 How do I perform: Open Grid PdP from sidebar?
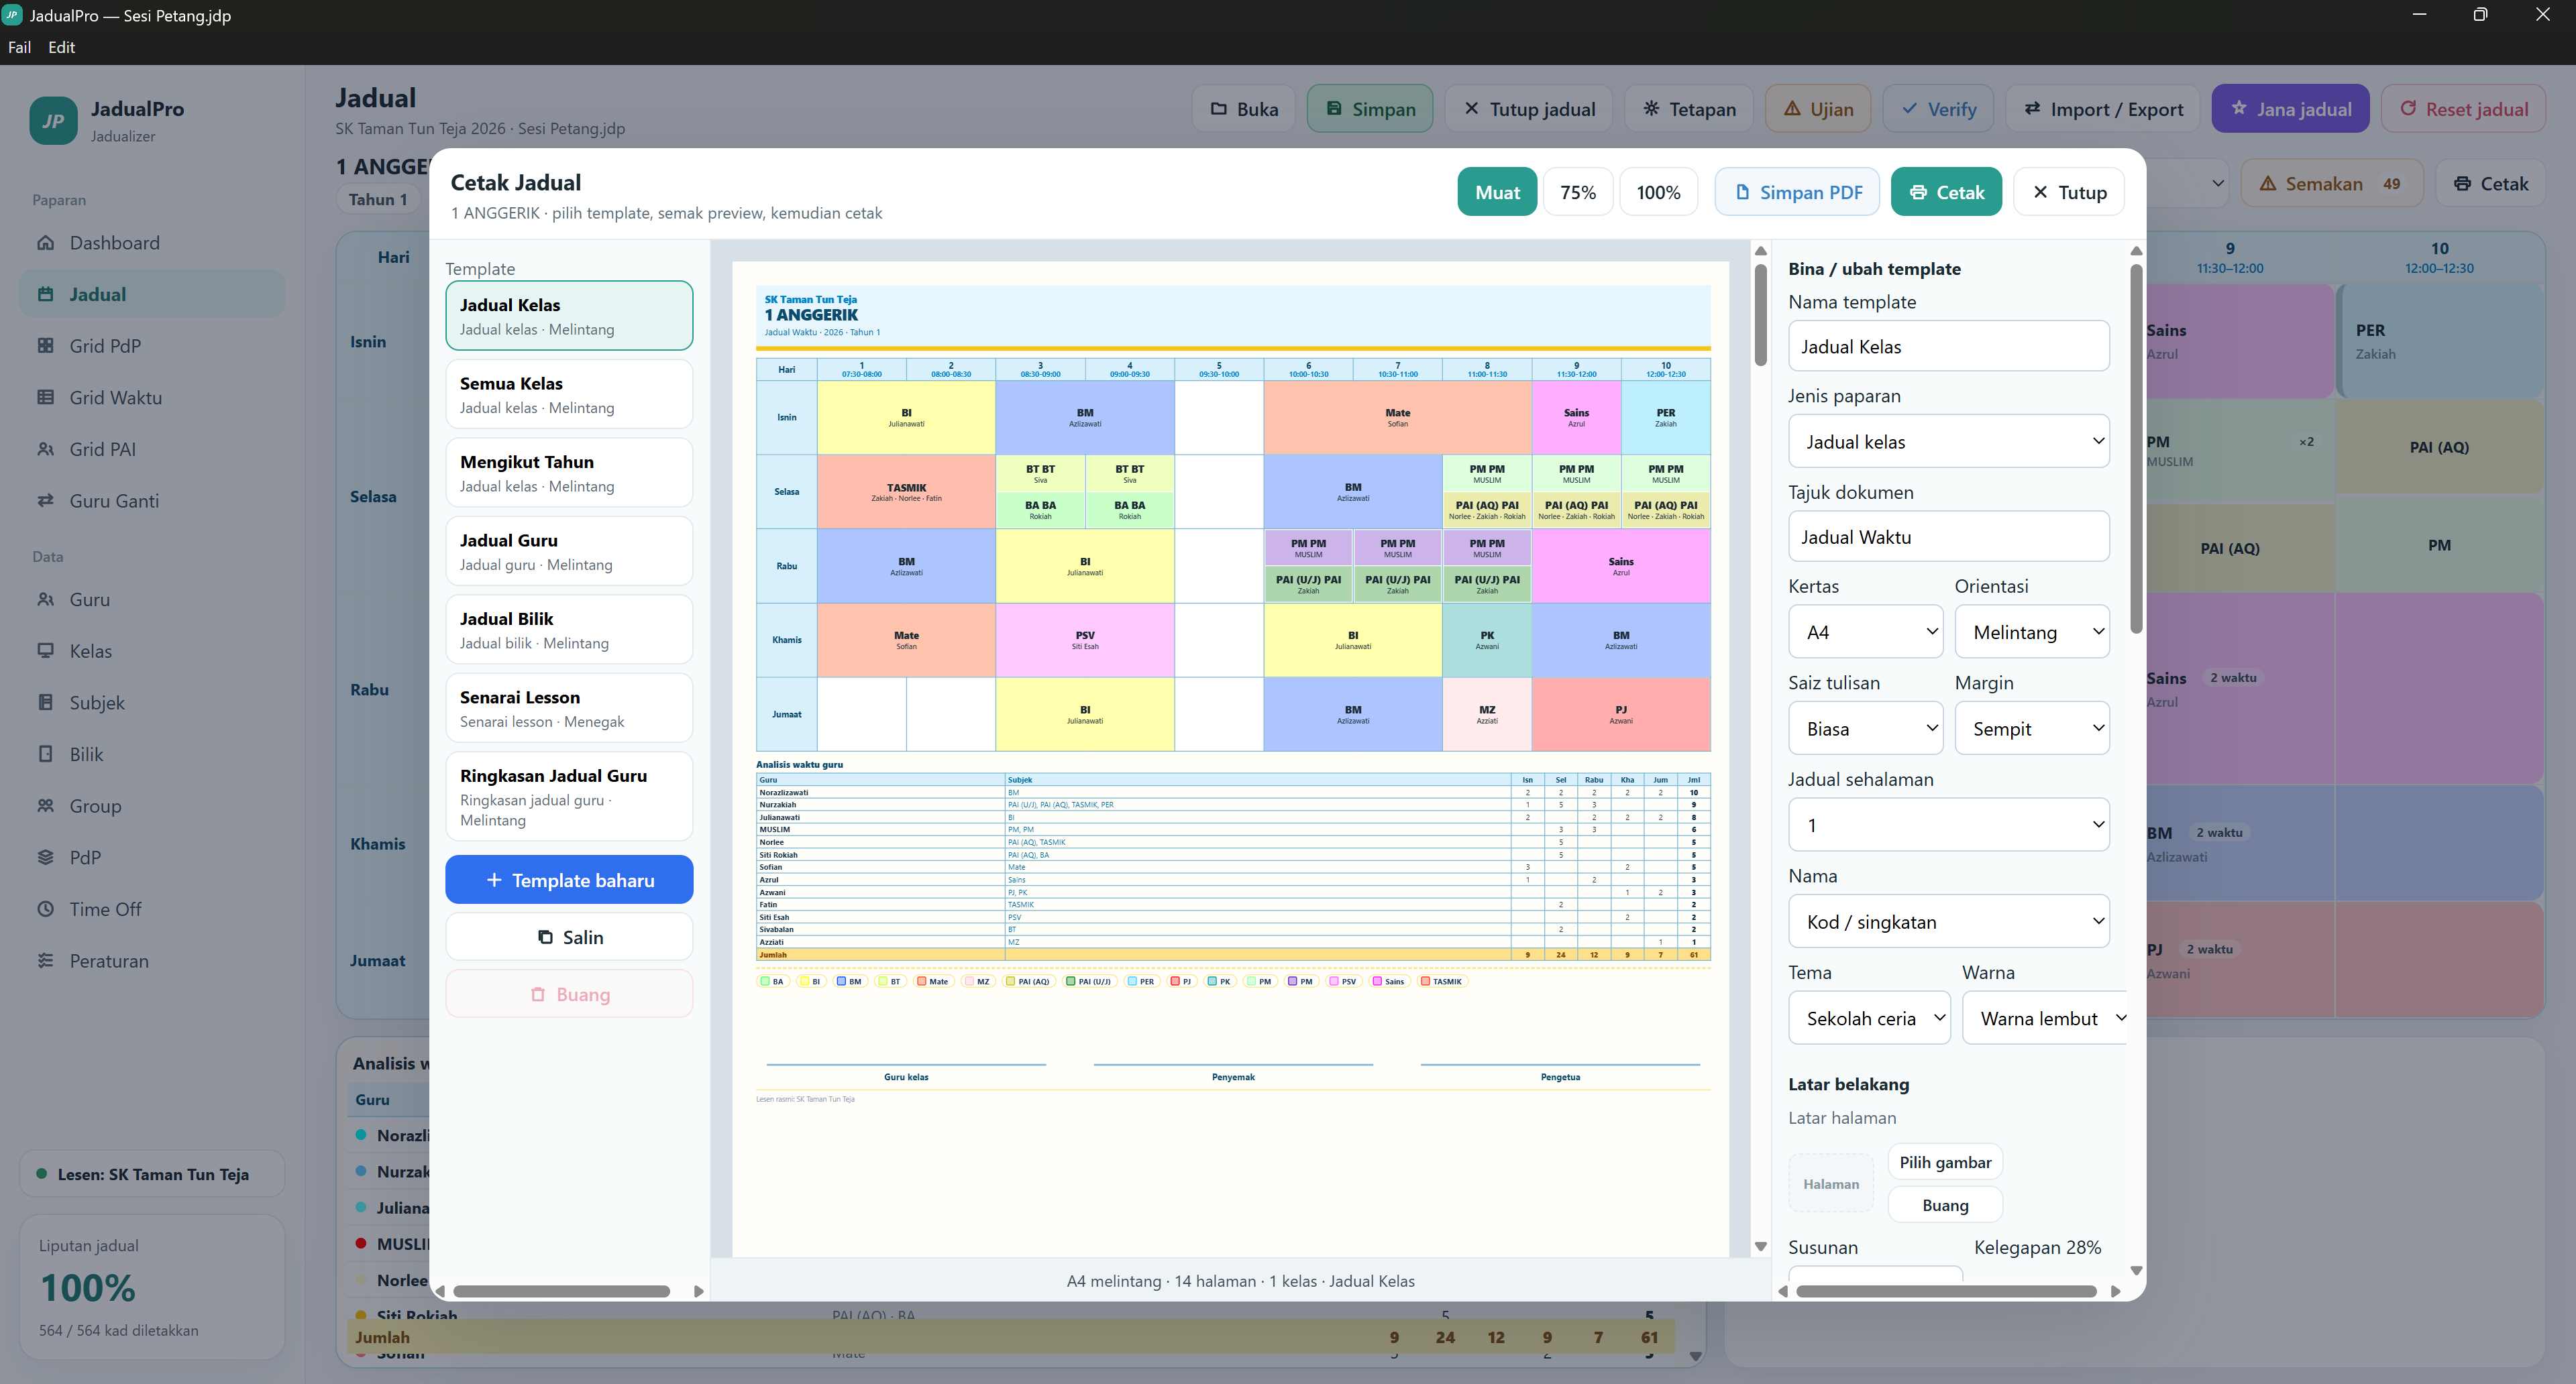click(152, 346)
